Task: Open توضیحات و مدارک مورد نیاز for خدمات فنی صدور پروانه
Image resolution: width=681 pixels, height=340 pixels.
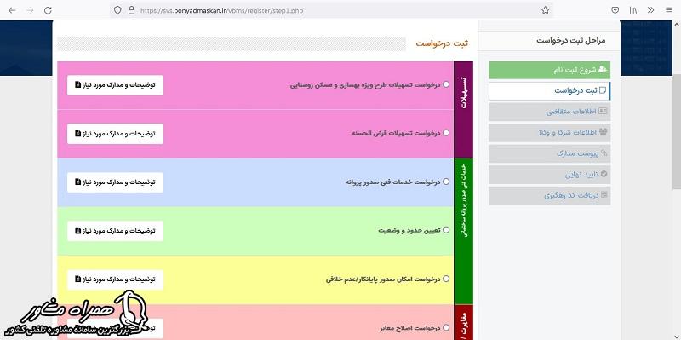Action: click(x=115, y=182)
